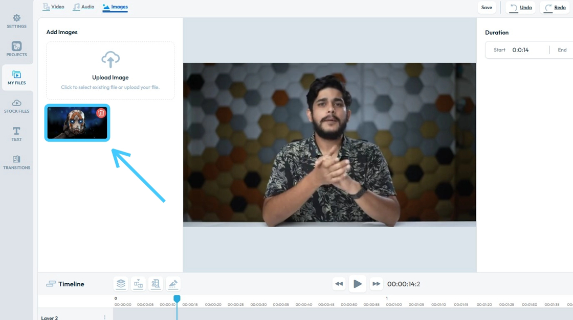Rewind the video playback
This screenshot has height=320, width=573.
339,284
